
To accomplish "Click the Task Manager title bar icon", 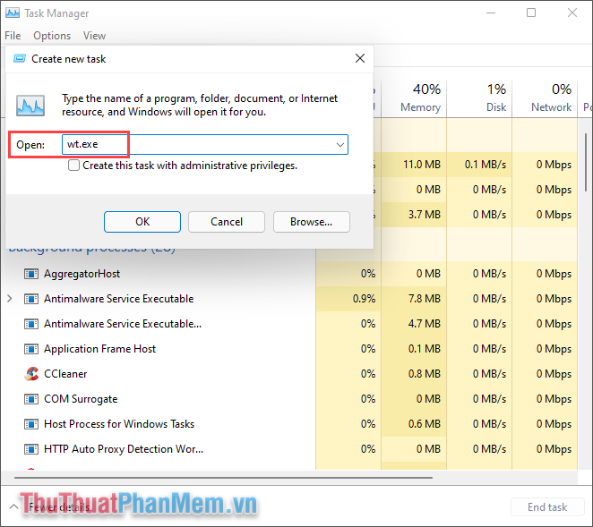I will pos(13,13).
